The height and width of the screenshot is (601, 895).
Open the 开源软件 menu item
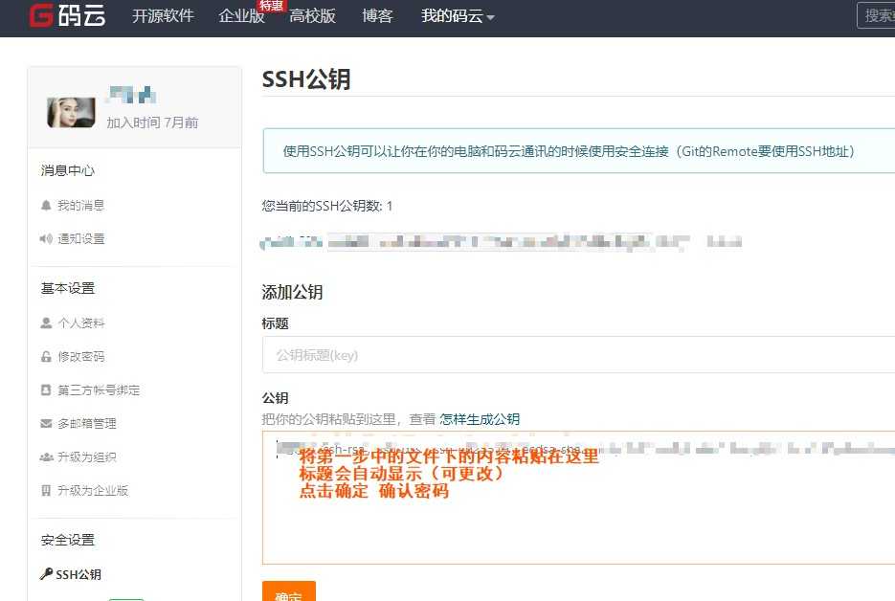(163, 16)
